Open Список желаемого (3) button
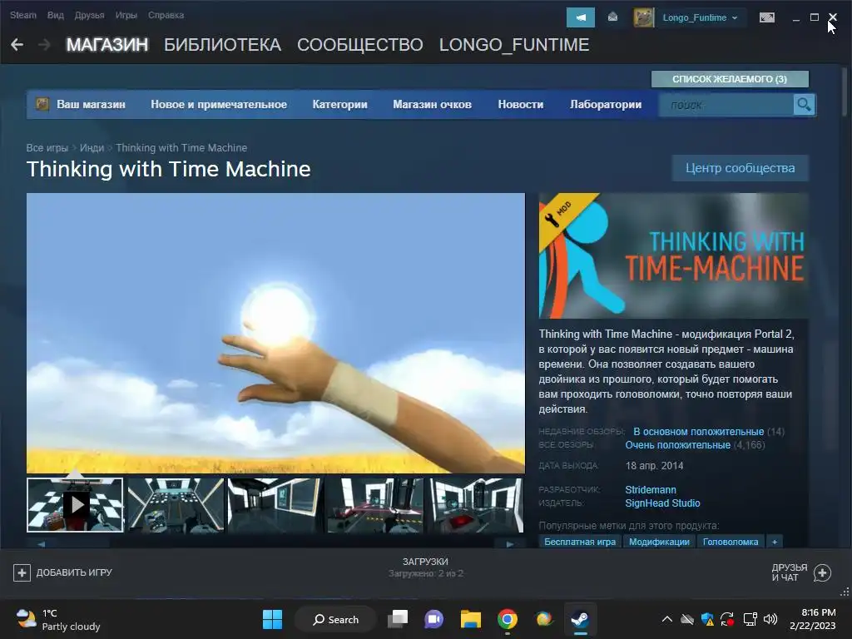 [730, 79]
